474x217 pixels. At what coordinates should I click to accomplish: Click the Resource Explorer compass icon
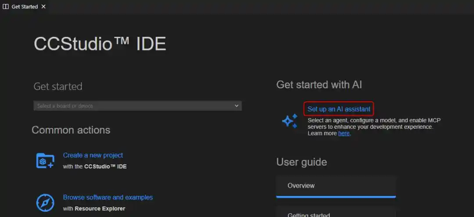(x=45, y=203)
